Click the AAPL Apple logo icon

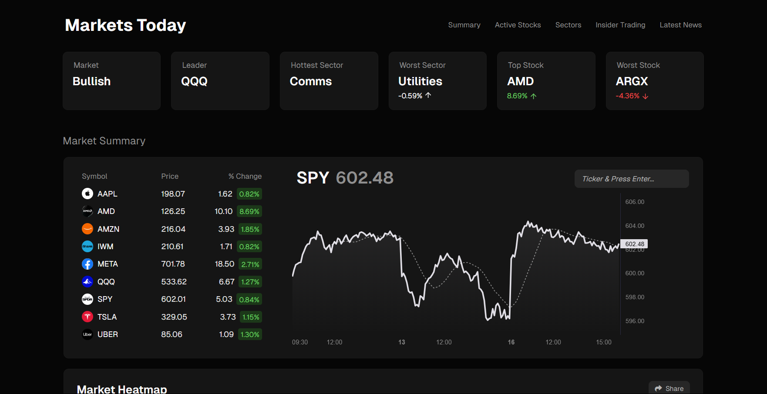[x=87, y=194]
